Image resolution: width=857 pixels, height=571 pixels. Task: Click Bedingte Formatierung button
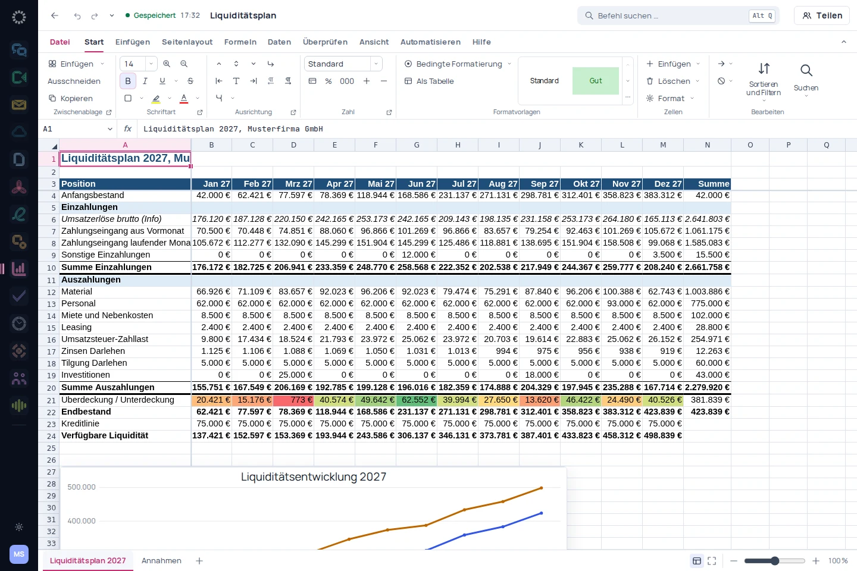pyautogui.click(x=458, y=64)
